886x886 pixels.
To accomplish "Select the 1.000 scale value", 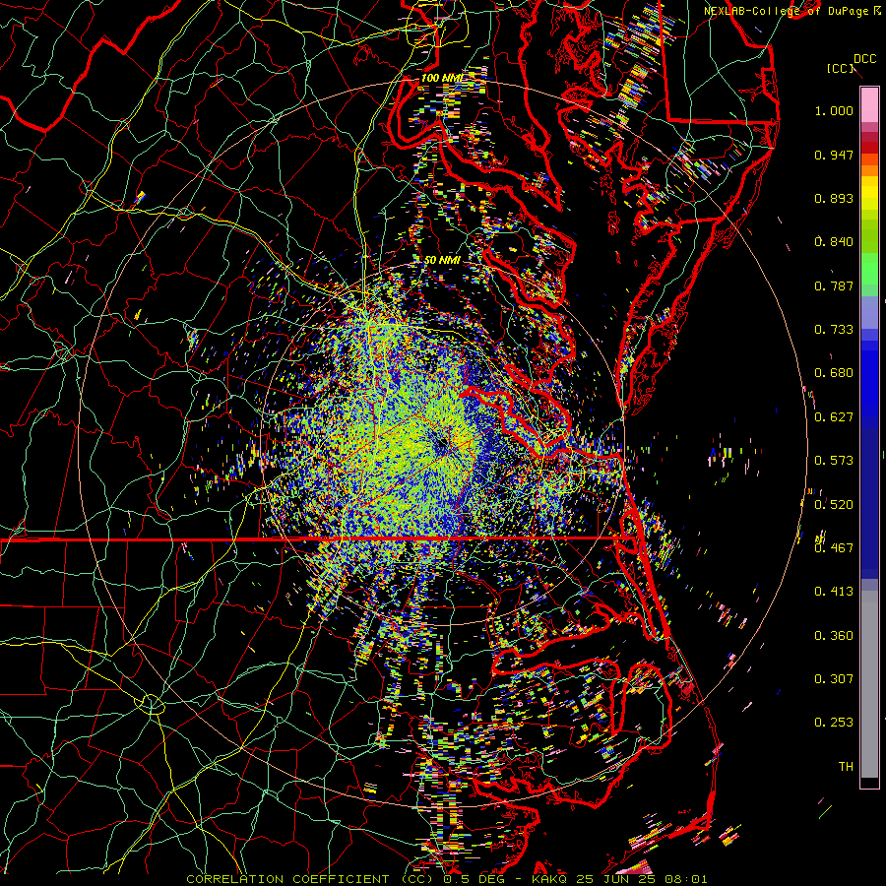I will [834, 110].
